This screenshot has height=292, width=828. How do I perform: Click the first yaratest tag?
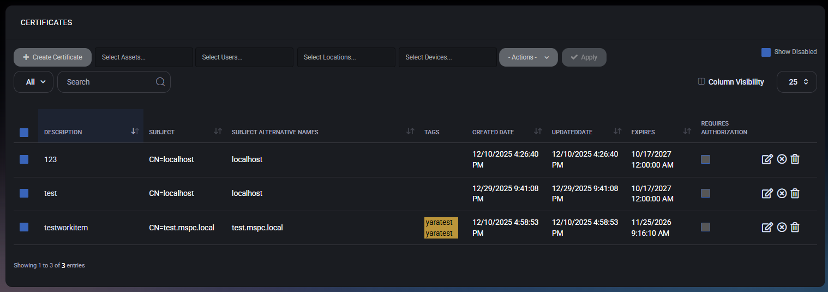coord(439,222)
